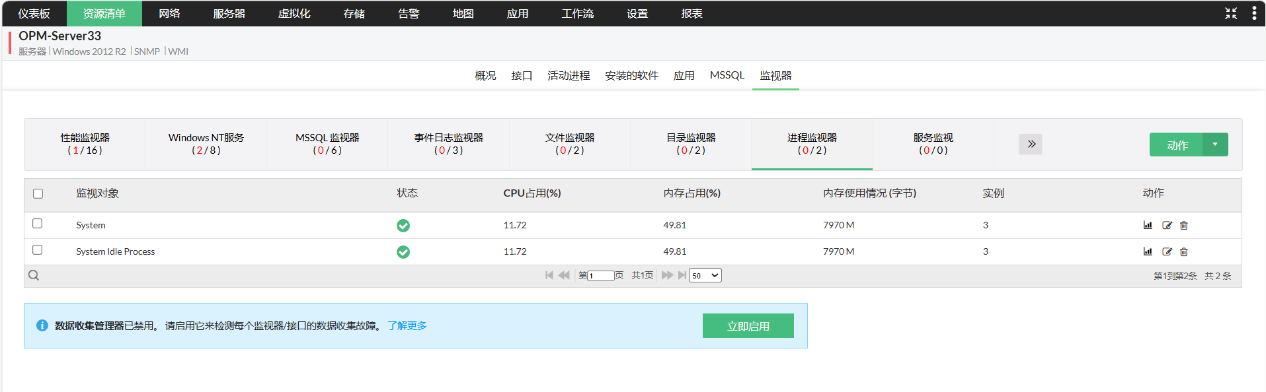Open the 了解更多 link

[407, 325]
